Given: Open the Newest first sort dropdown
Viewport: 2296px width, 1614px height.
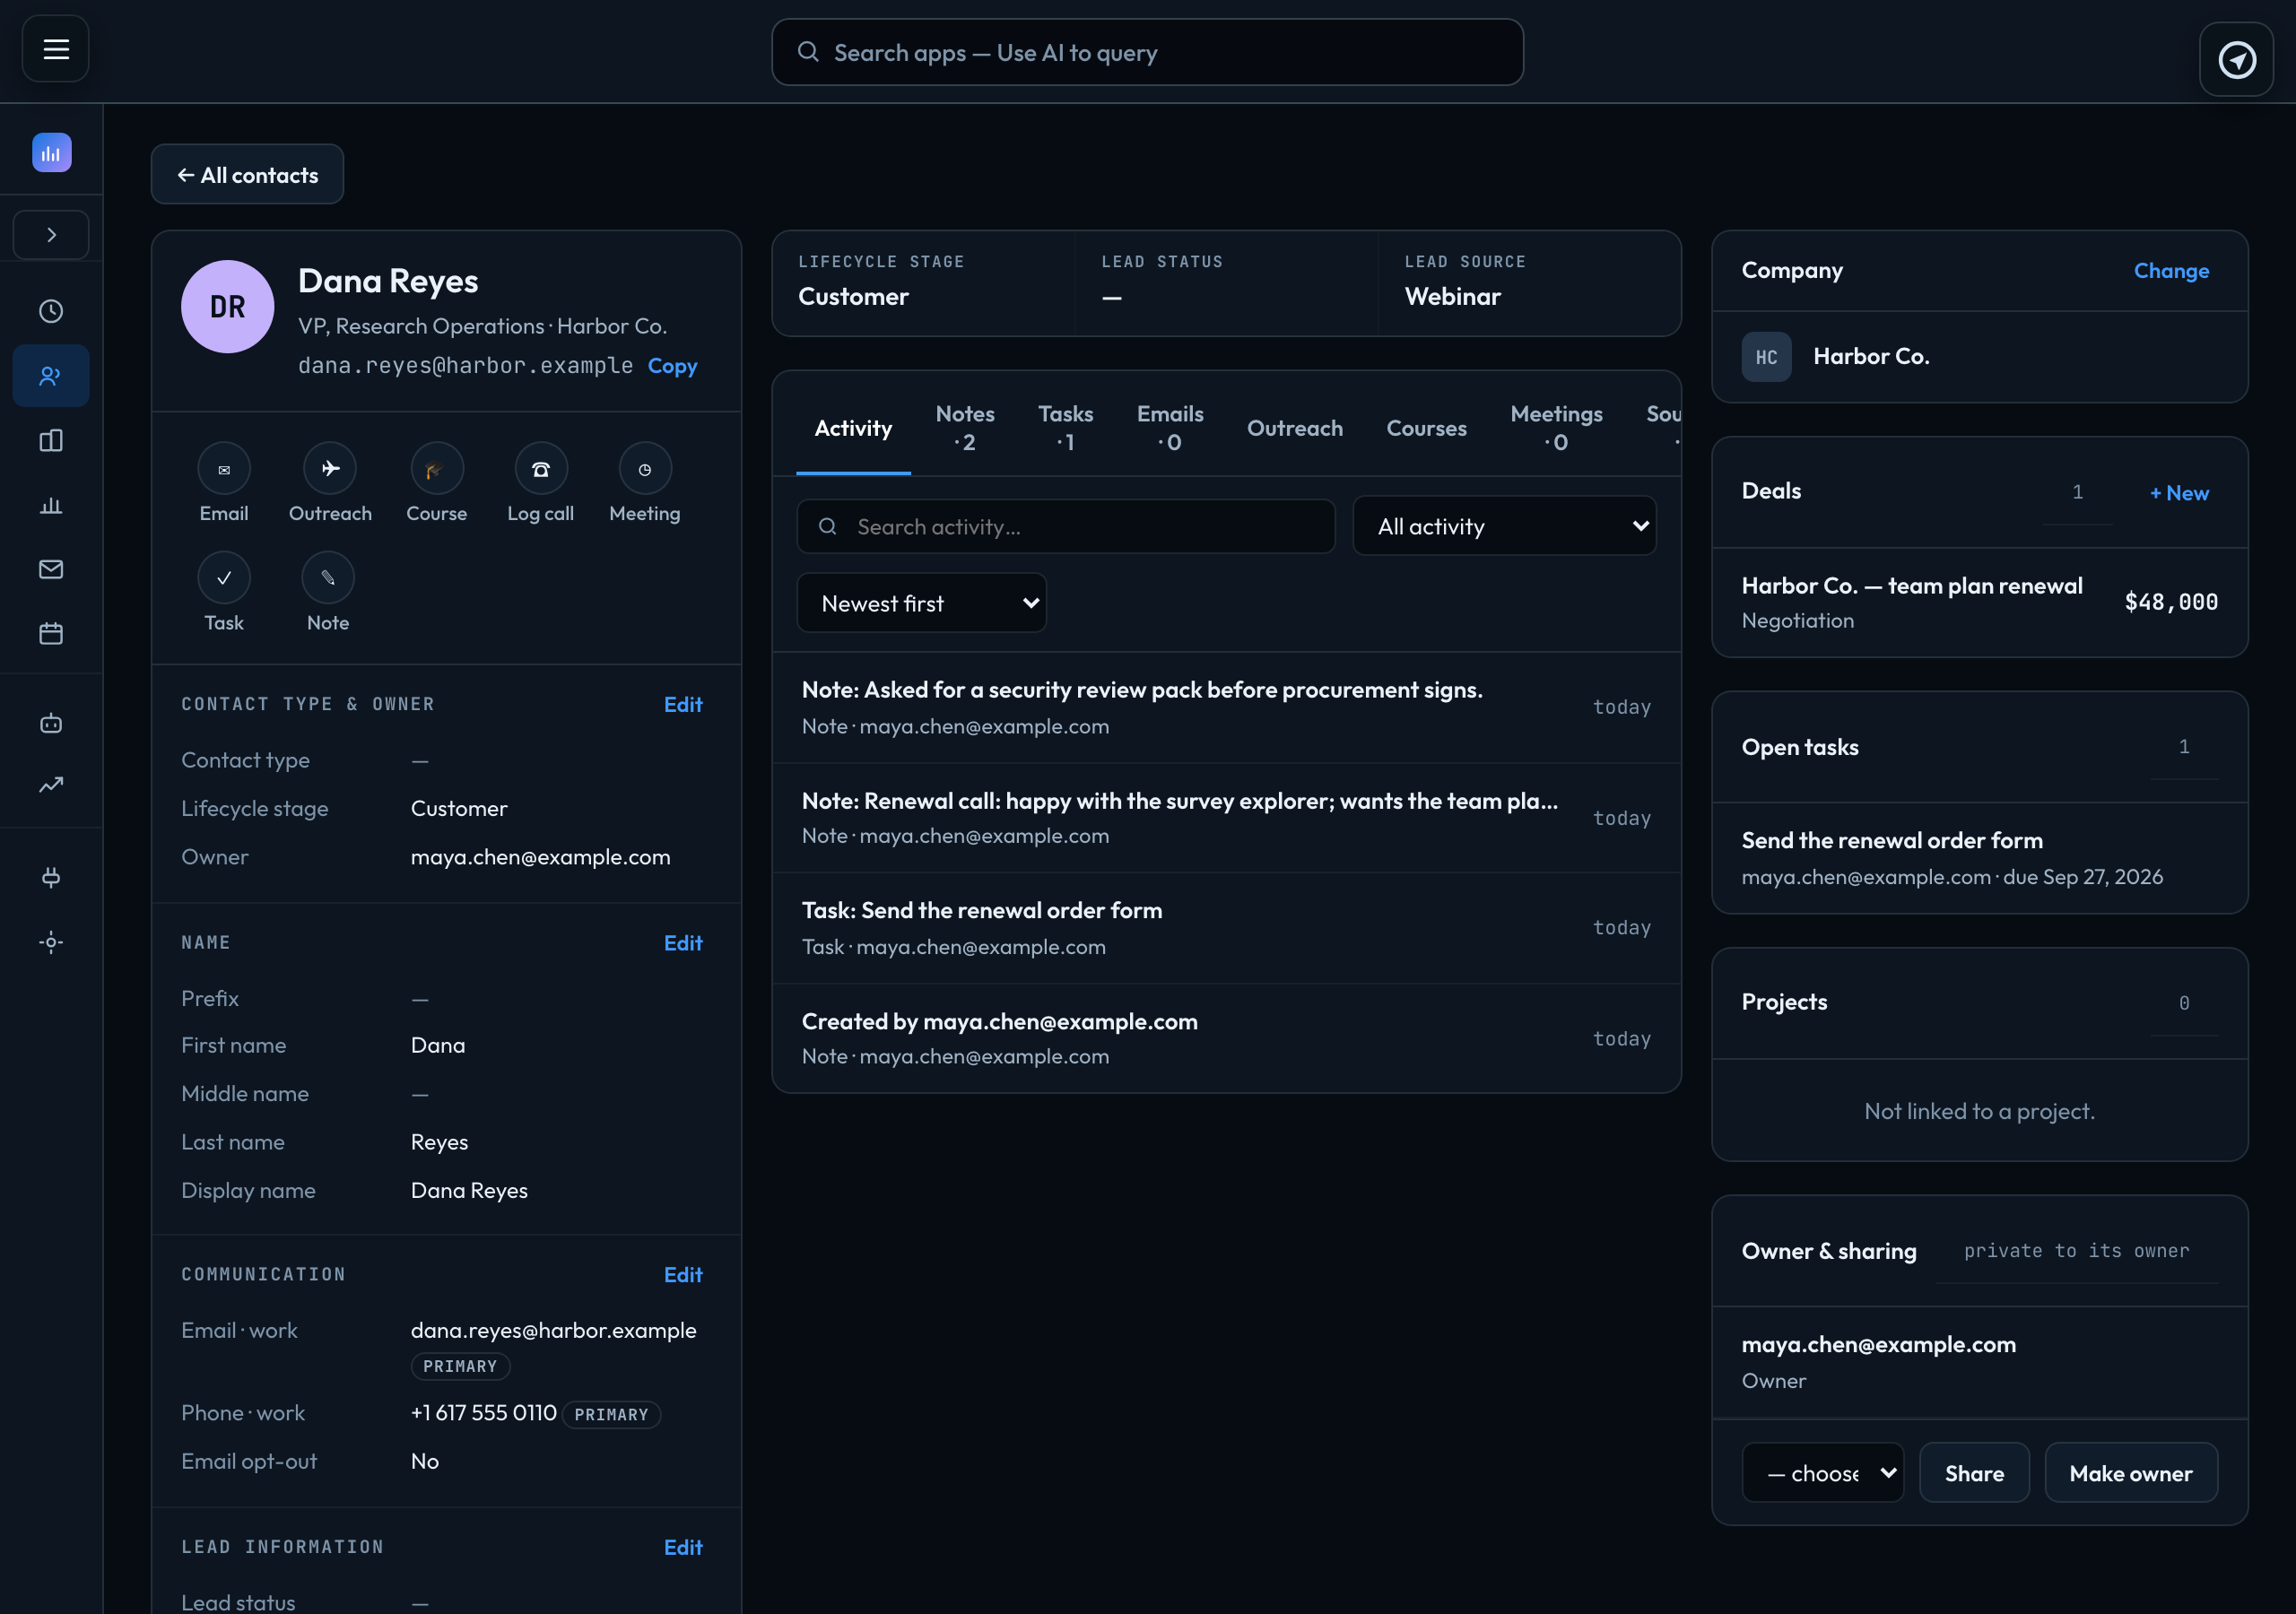Looking at the screenshot, I should click(921, 603).
